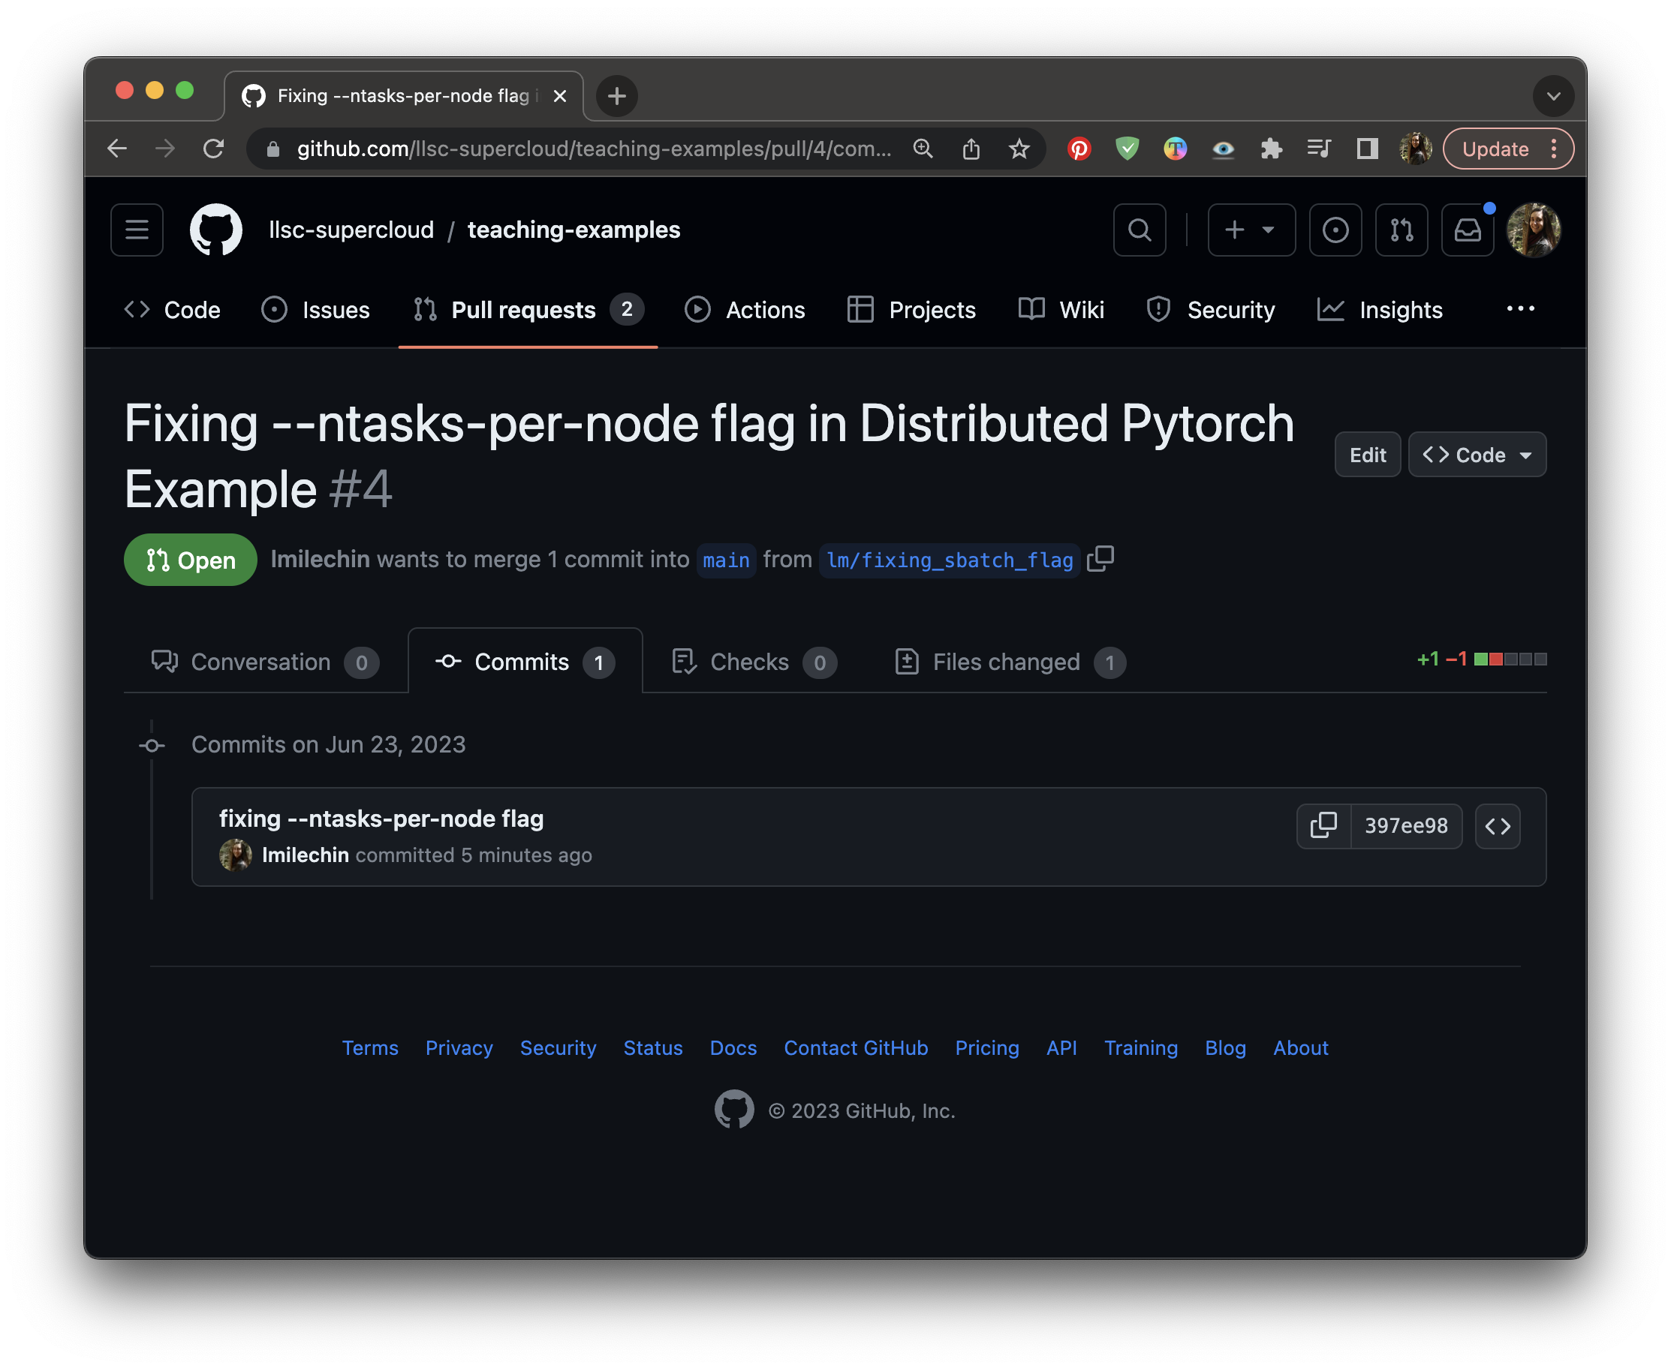Open the notifications inbox icon
Image resolution: width=1671 pixels, height=1370 pixels.
click(x=1468, y=230)
